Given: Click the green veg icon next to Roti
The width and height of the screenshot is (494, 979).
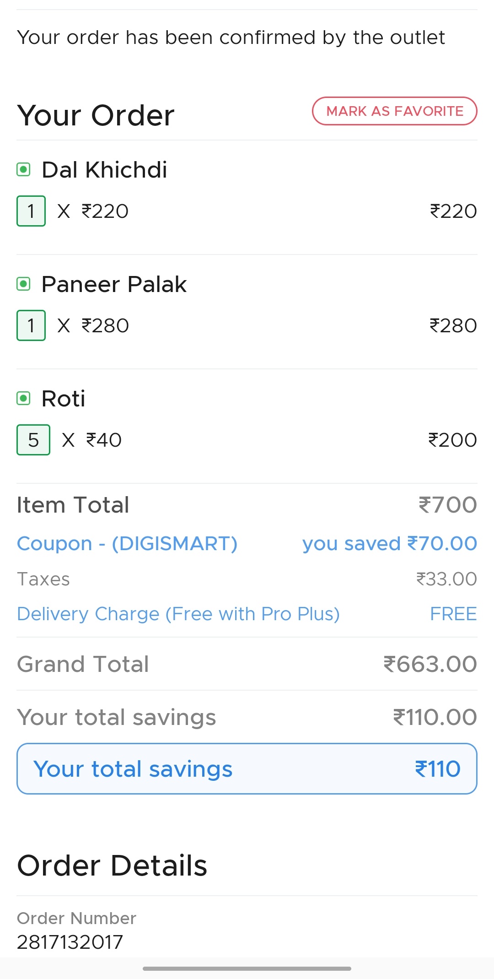Looking at the screenshot, I should [x=23, y=399].
